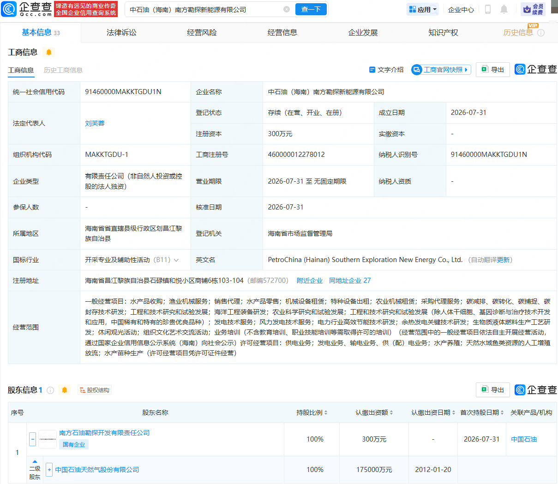Image resolution: width=558 pixels, height=484 pixels.
Task: Click registration number 460000012278012
Action: coord(296,155)
